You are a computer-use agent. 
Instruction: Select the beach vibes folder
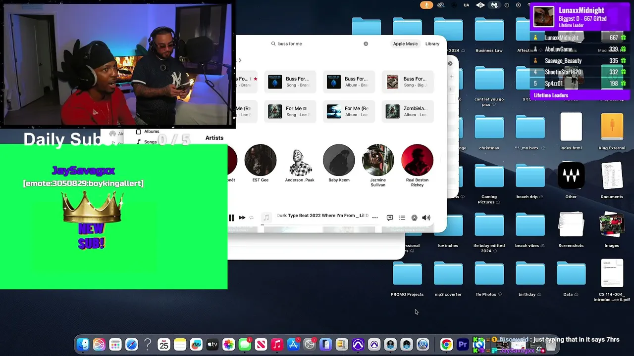pos(529,230)
